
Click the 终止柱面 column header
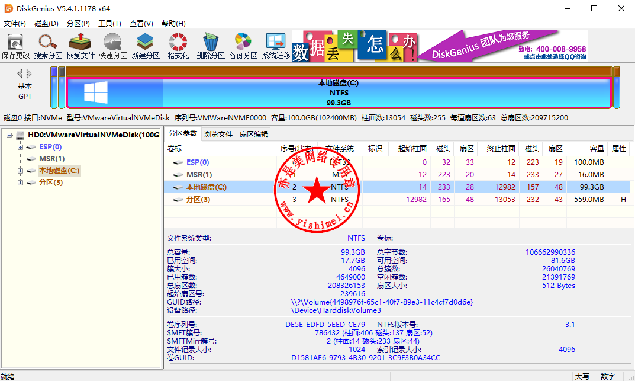coord(498,149)
